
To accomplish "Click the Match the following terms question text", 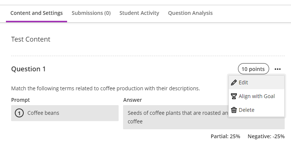I will (105, 88).
